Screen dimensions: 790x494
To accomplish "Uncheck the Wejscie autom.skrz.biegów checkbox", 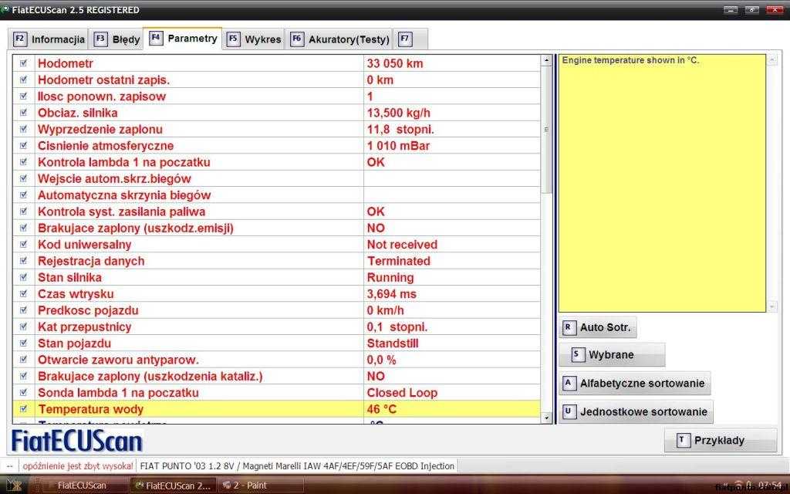I will click(23, 178).
